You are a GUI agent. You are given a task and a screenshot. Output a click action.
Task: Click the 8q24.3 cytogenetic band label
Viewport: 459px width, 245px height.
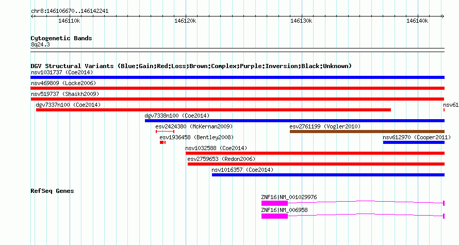point(40,44)
